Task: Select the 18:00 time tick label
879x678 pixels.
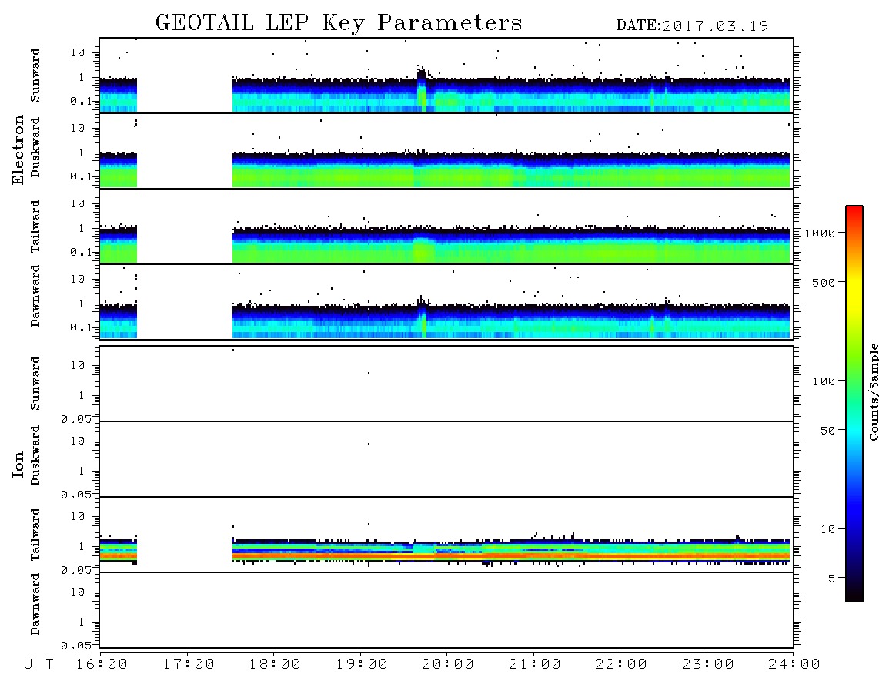Action: tap(276, 665)
